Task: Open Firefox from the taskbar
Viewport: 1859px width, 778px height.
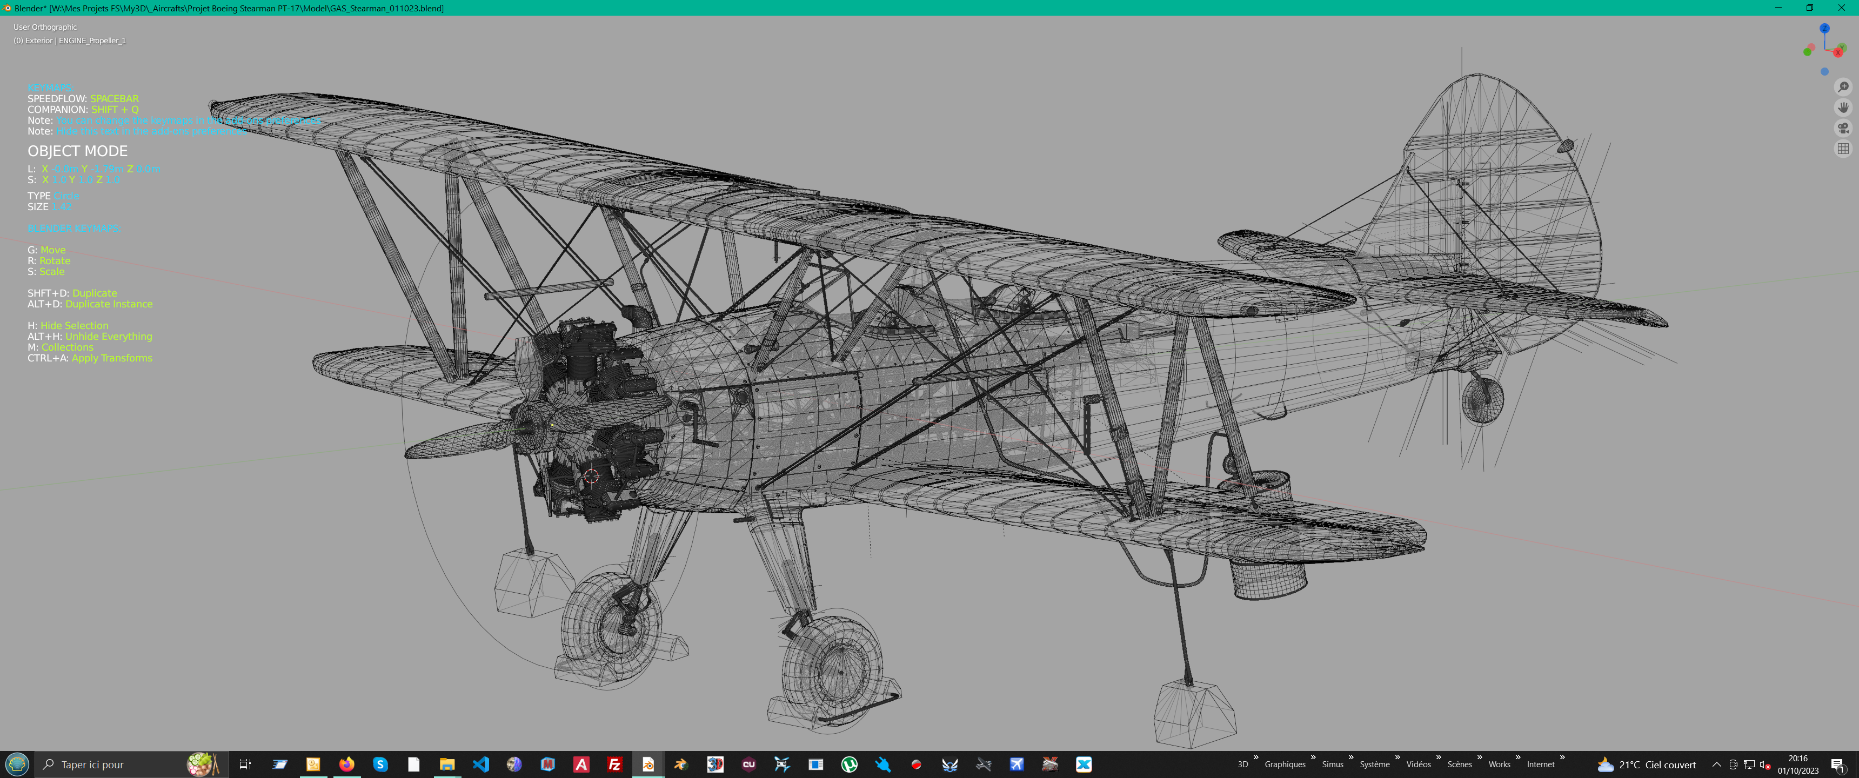Action: pos(346,764)
